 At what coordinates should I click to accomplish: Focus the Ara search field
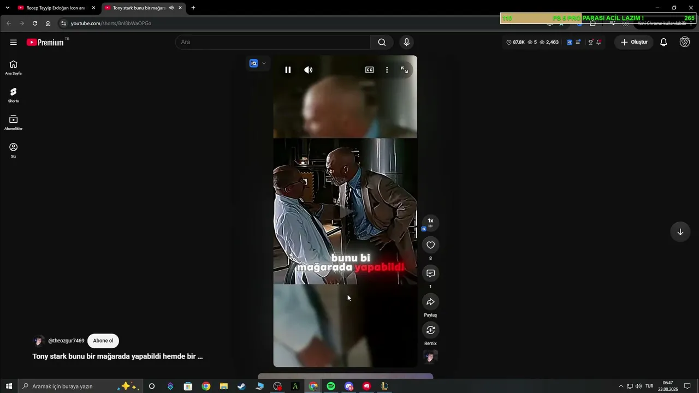point(273,42)
